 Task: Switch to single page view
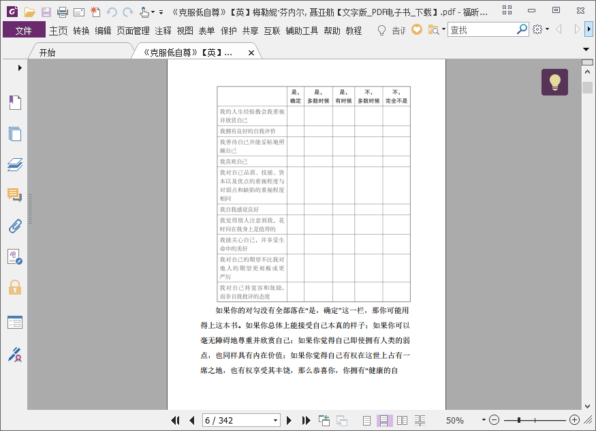[367, 420]
